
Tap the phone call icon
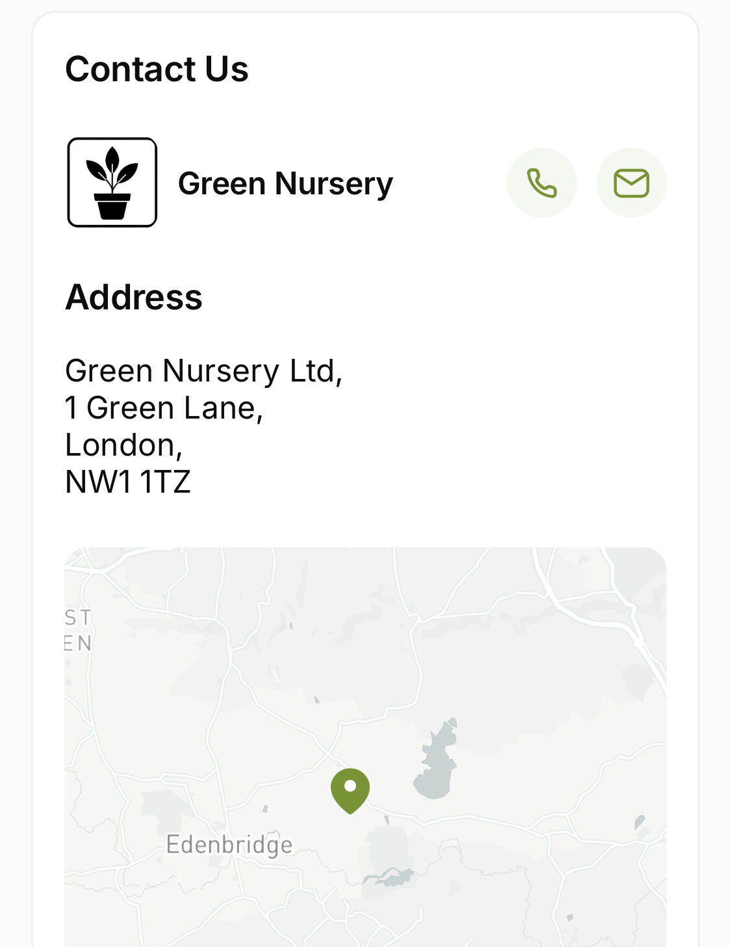[x=541, y=183]
